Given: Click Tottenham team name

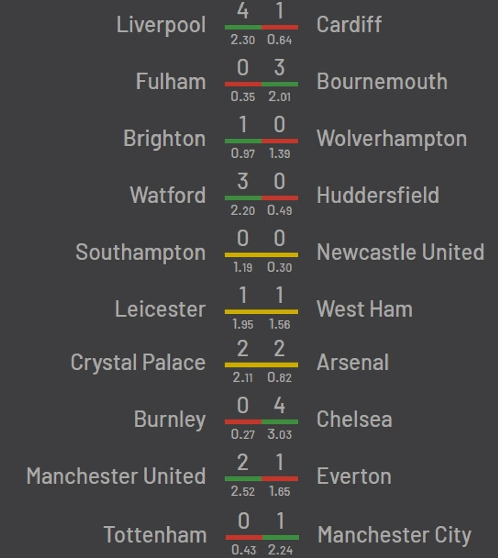Looking at the screenshot, I should pyautogui.click(x=155, y=535).
